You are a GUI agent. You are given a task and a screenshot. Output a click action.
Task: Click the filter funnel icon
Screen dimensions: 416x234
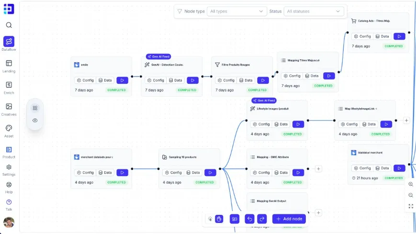(180, 11)
